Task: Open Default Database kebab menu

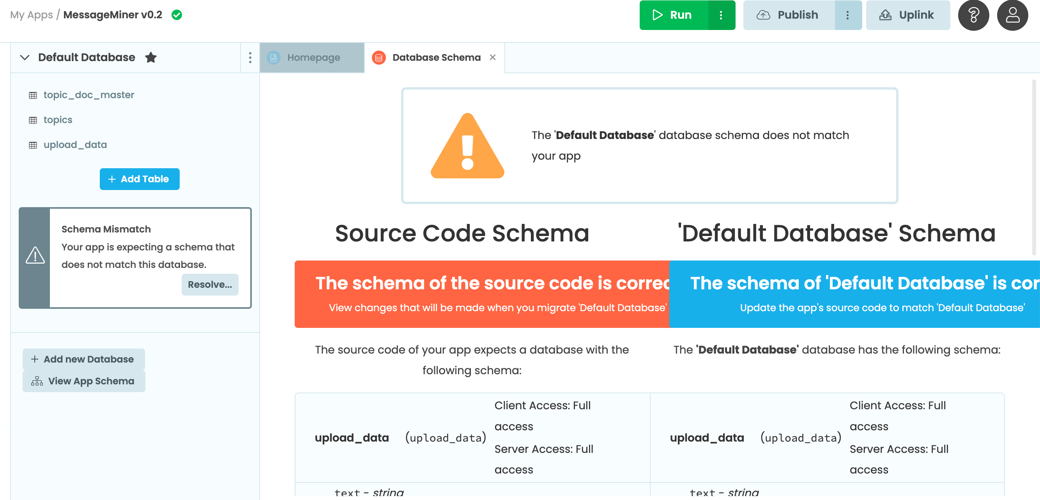Action: pyautogui.click(x=250, y=58)
